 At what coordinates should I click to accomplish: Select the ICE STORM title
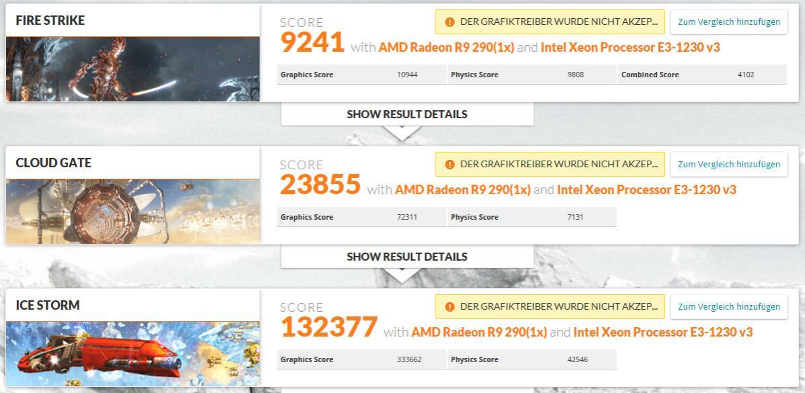pos(48,306)
